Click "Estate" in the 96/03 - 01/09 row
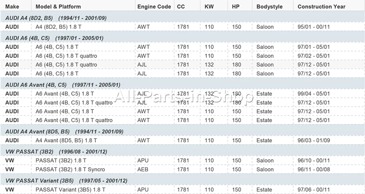 click(264, 140)
